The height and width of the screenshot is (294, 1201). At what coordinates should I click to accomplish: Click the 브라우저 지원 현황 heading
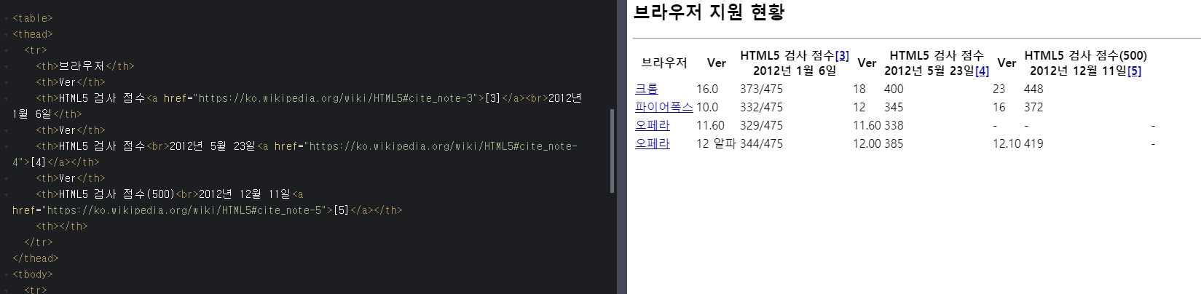(x=709, y=12)
